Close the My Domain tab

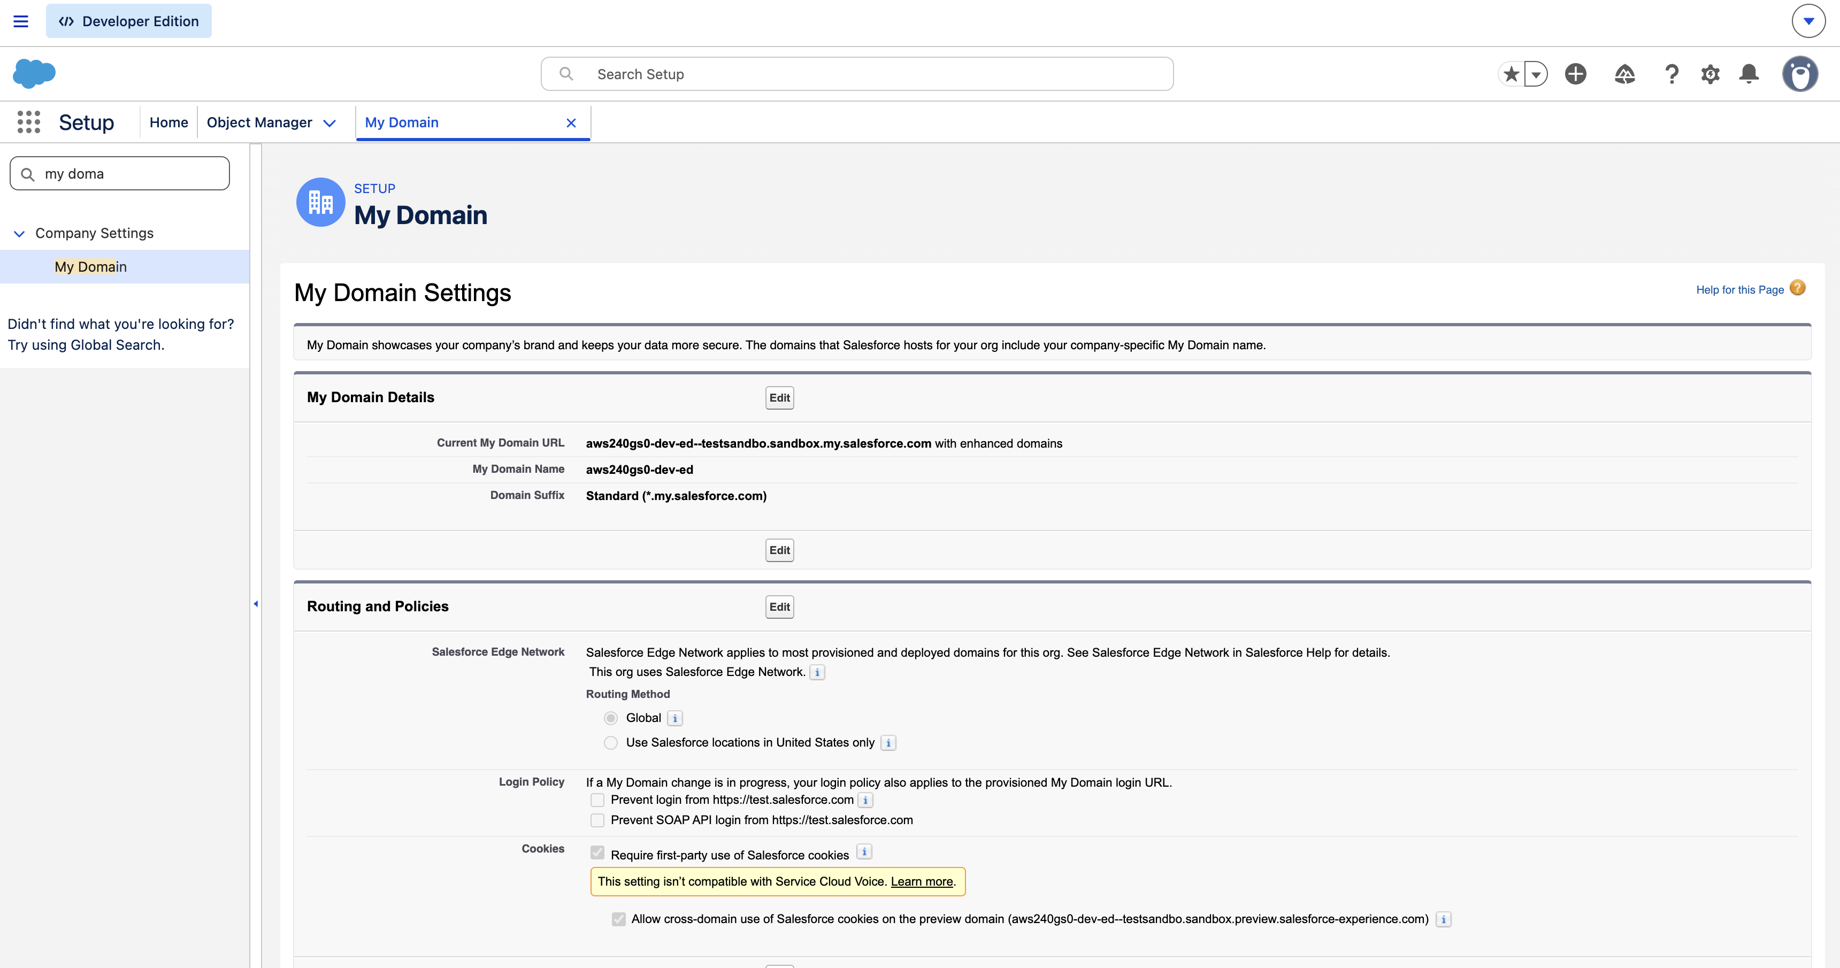571,123
